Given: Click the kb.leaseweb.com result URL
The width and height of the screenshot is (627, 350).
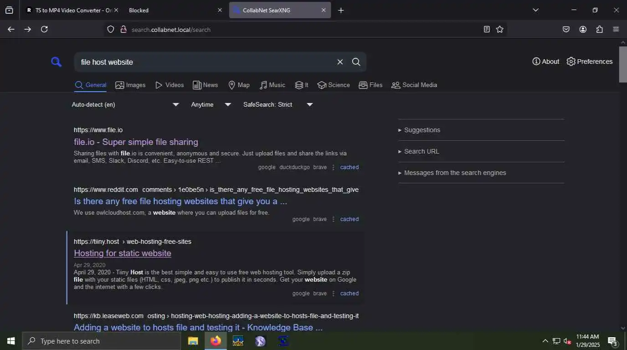Looking at the screenshot, I should point(216,316).
